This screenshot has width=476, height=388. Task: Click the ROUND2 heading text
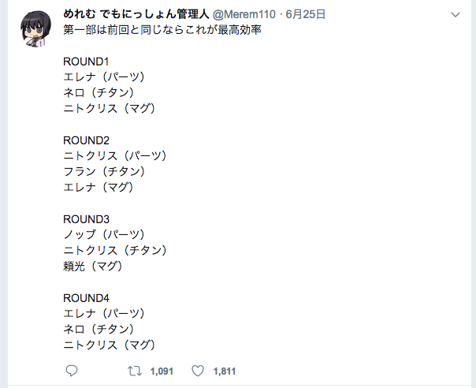(87, 140)
